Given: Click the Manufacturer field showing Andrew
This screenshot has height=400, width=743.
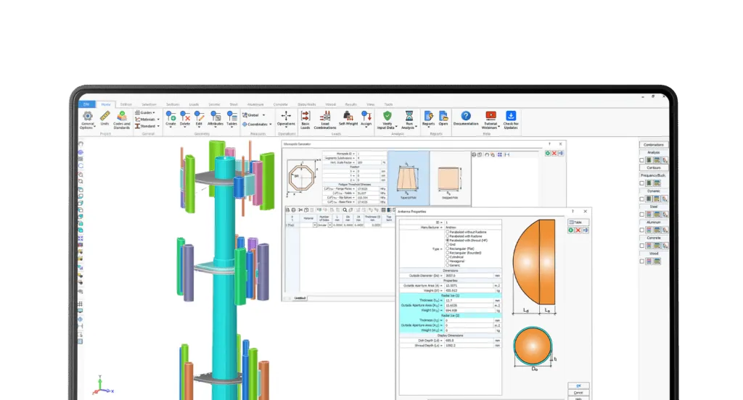Looking at the screenshot, I should point(472,228).
